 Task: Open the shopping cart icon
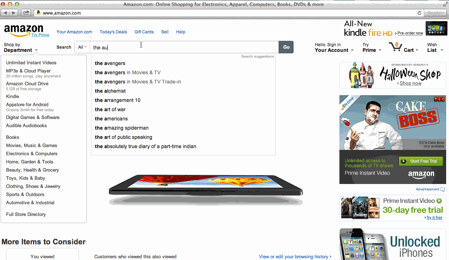[x=395, y=47]
